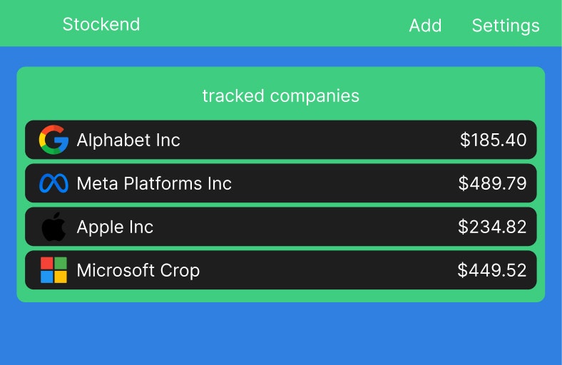This screenshot has width=562, height=365.
Task: Click the Google logo icon
Action: pyautogui.click(x=53, y=140)
